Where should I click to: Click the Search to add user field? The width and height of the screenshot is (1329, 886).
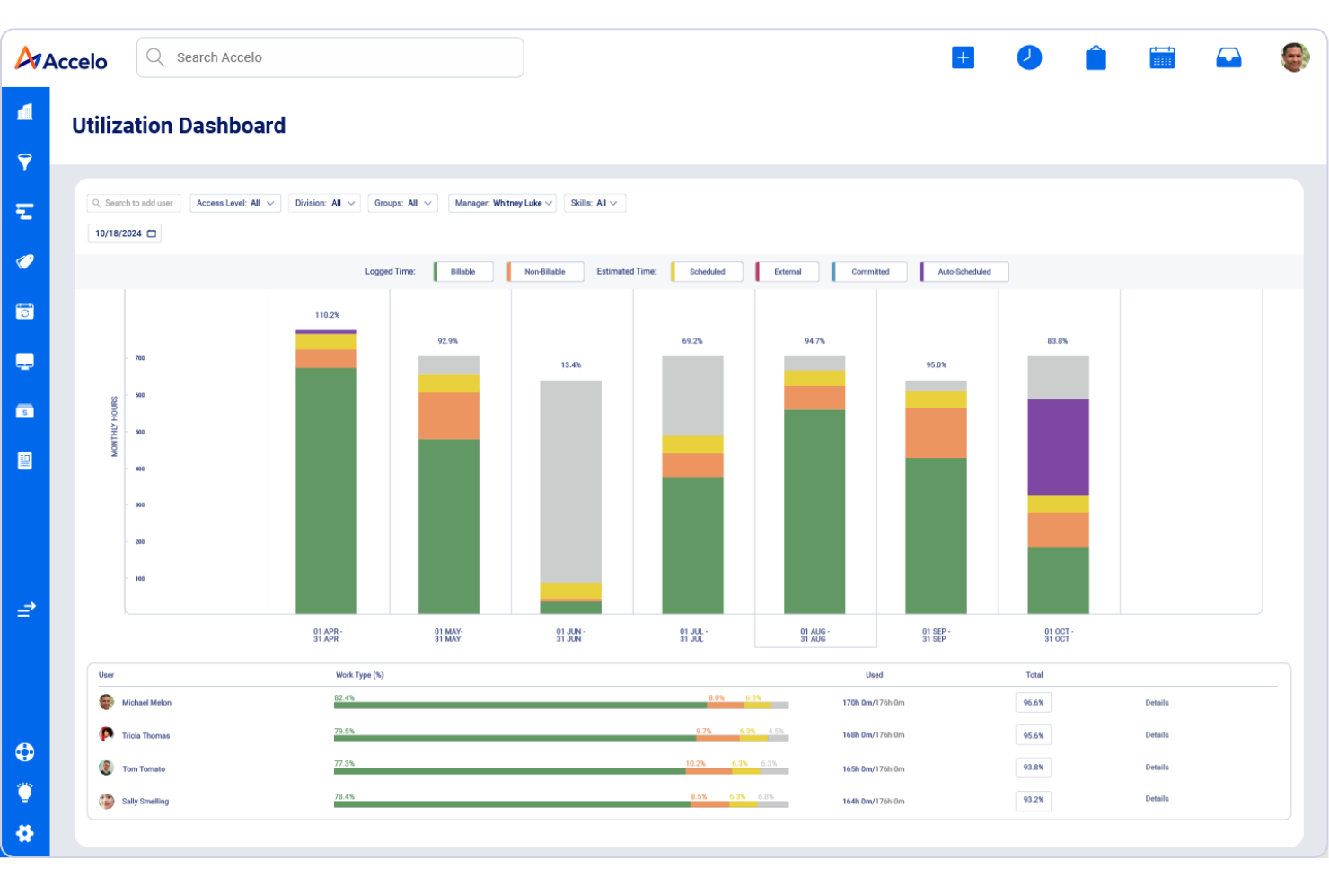pyautogui.click(x=134, y=204)
